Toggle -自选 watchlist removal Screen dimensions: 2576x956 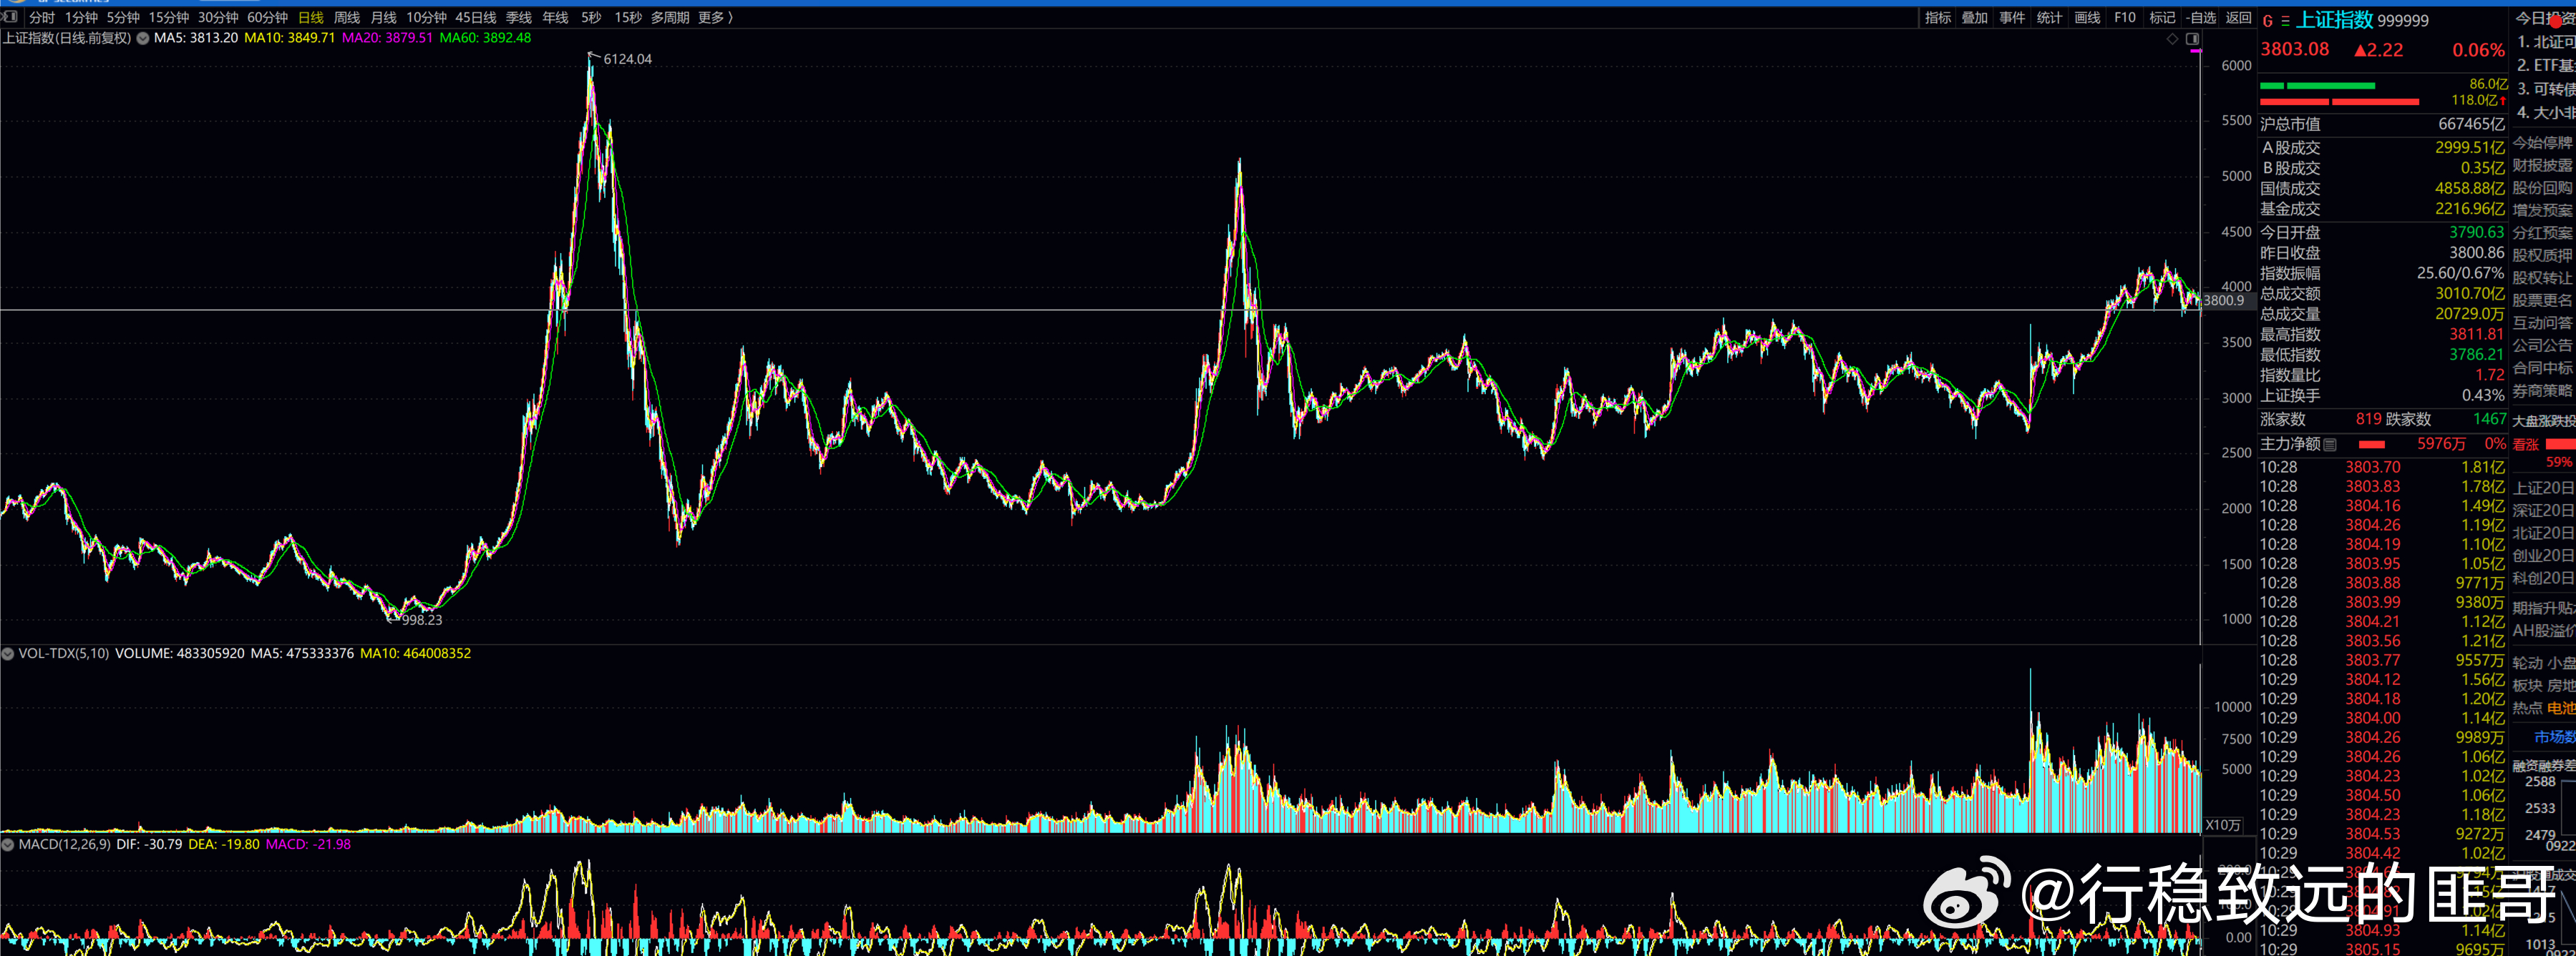(x=2201, y=18)
